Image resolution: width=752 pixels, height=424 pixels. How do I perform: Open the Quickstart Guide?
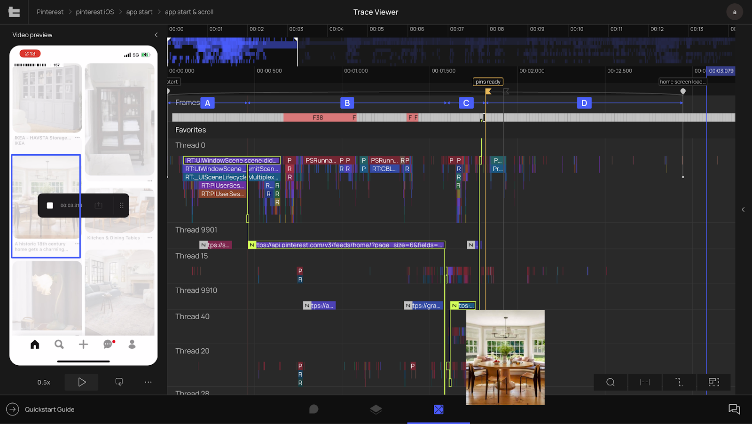[49, 409]
